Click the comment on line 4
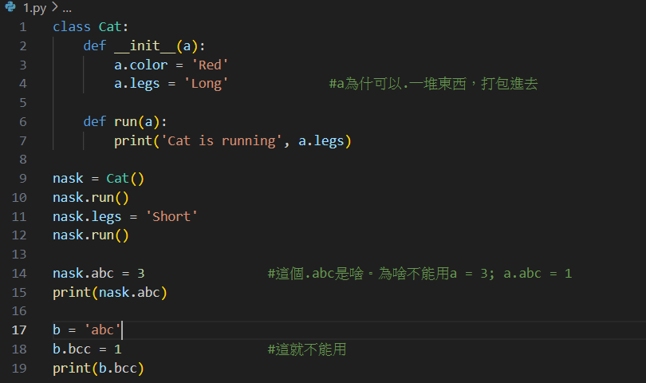 (x=433, y=84)
